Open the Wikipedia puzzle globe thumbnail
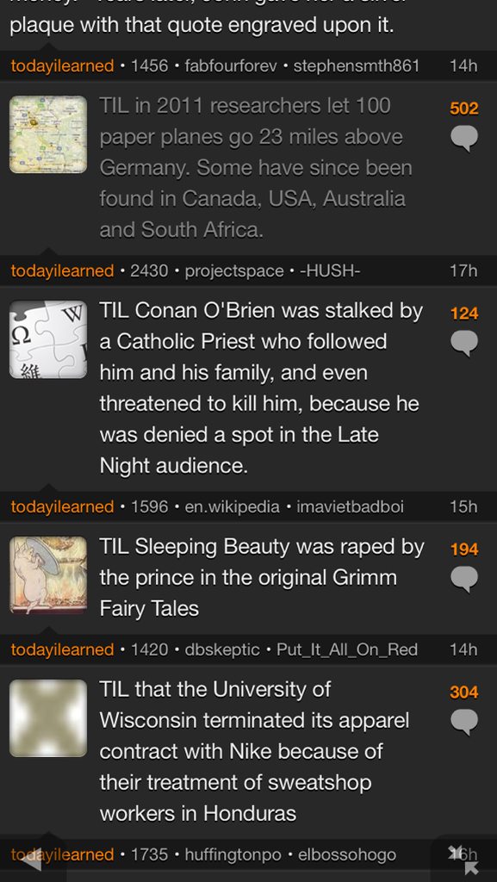Screen dimensions: 497x882 point(48,339)
